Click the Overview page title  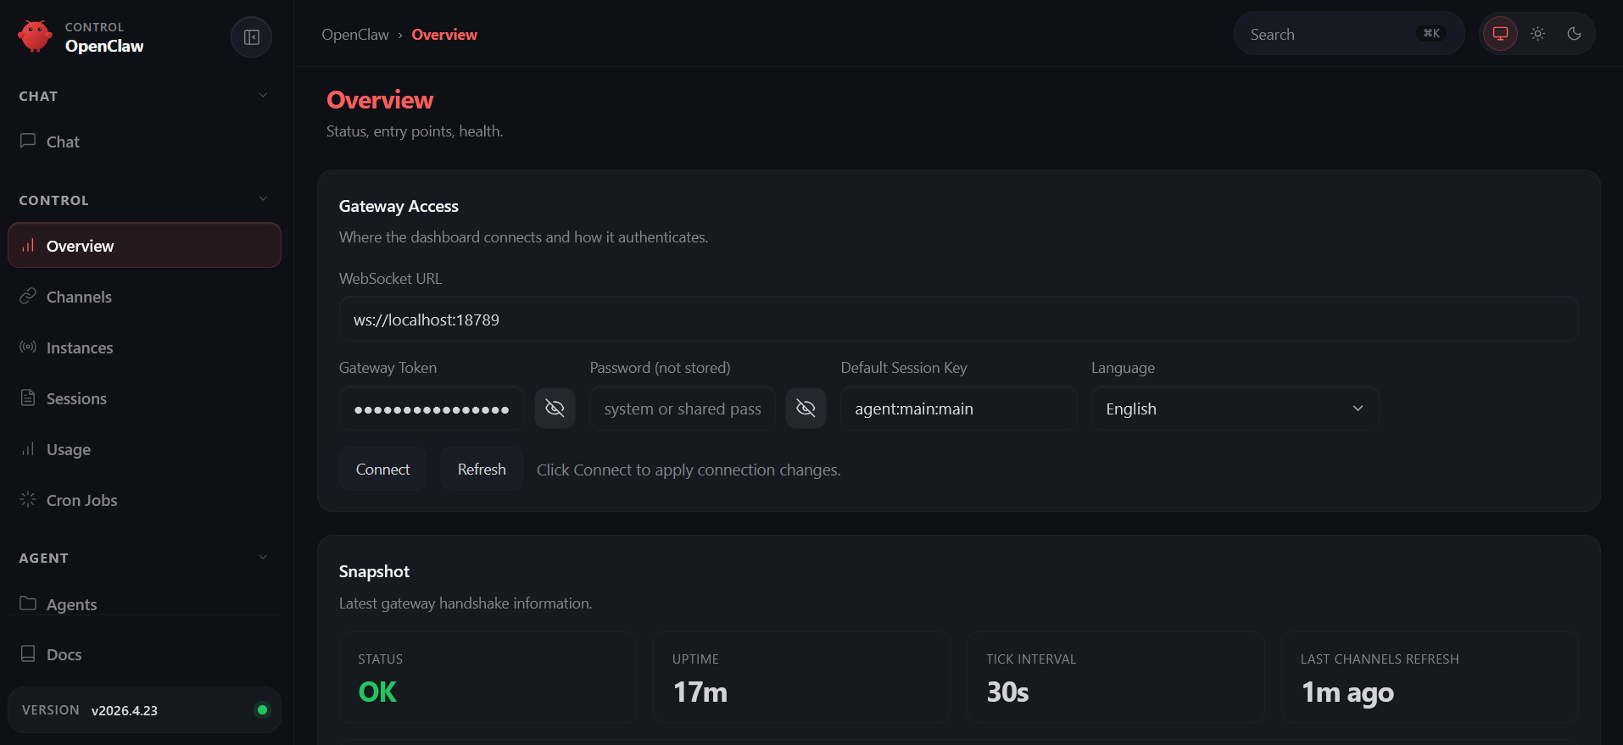(380, 100)
